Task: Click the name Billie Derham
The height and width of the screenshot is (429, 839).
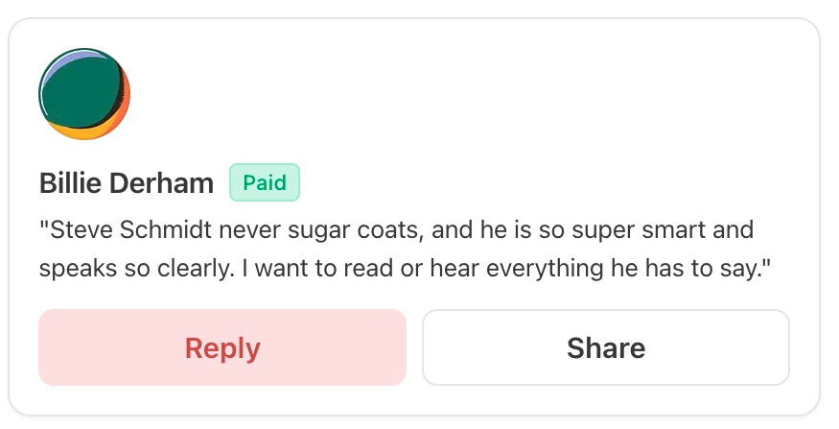Action: click(128, 183)
